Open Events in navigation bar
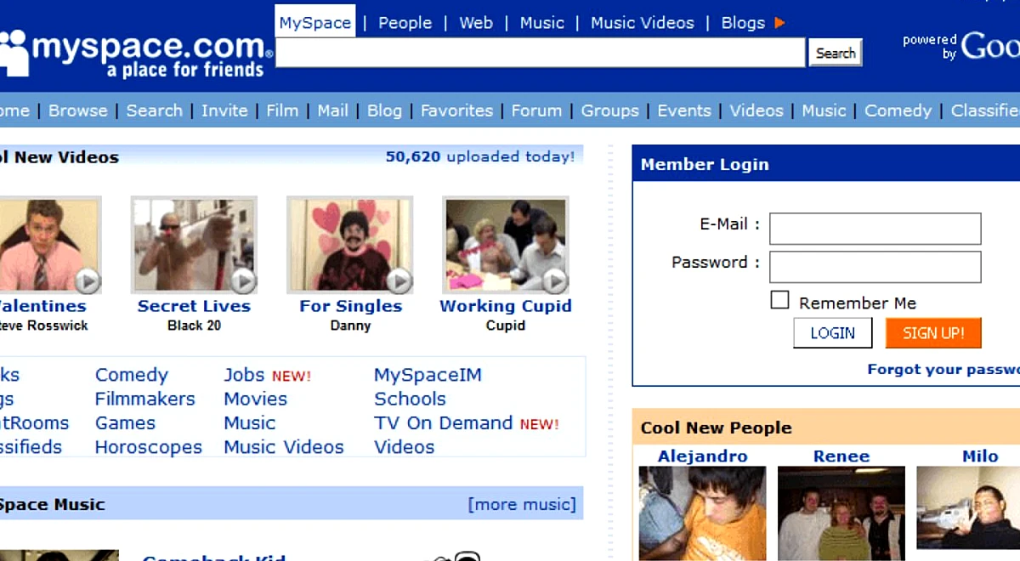 click(684, 110)
